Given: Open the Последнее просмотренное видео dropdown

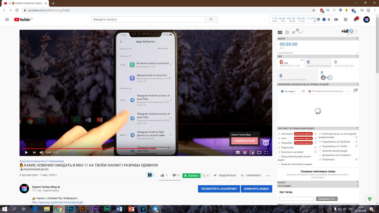Looking at the screenshot, I should pos(328,91).
